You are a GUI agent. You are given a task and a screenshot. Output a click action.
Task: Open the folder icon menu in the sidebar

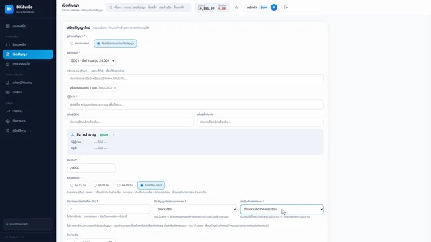click(x=7, y=44)
